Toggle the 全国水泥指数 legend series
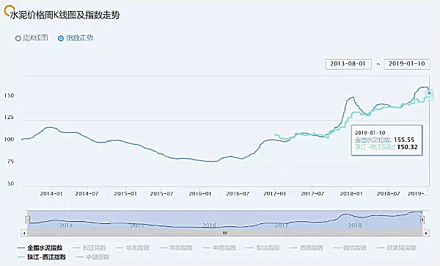This screenshot has height=266, width=440. pyautogui.click(x=40, y=248)
